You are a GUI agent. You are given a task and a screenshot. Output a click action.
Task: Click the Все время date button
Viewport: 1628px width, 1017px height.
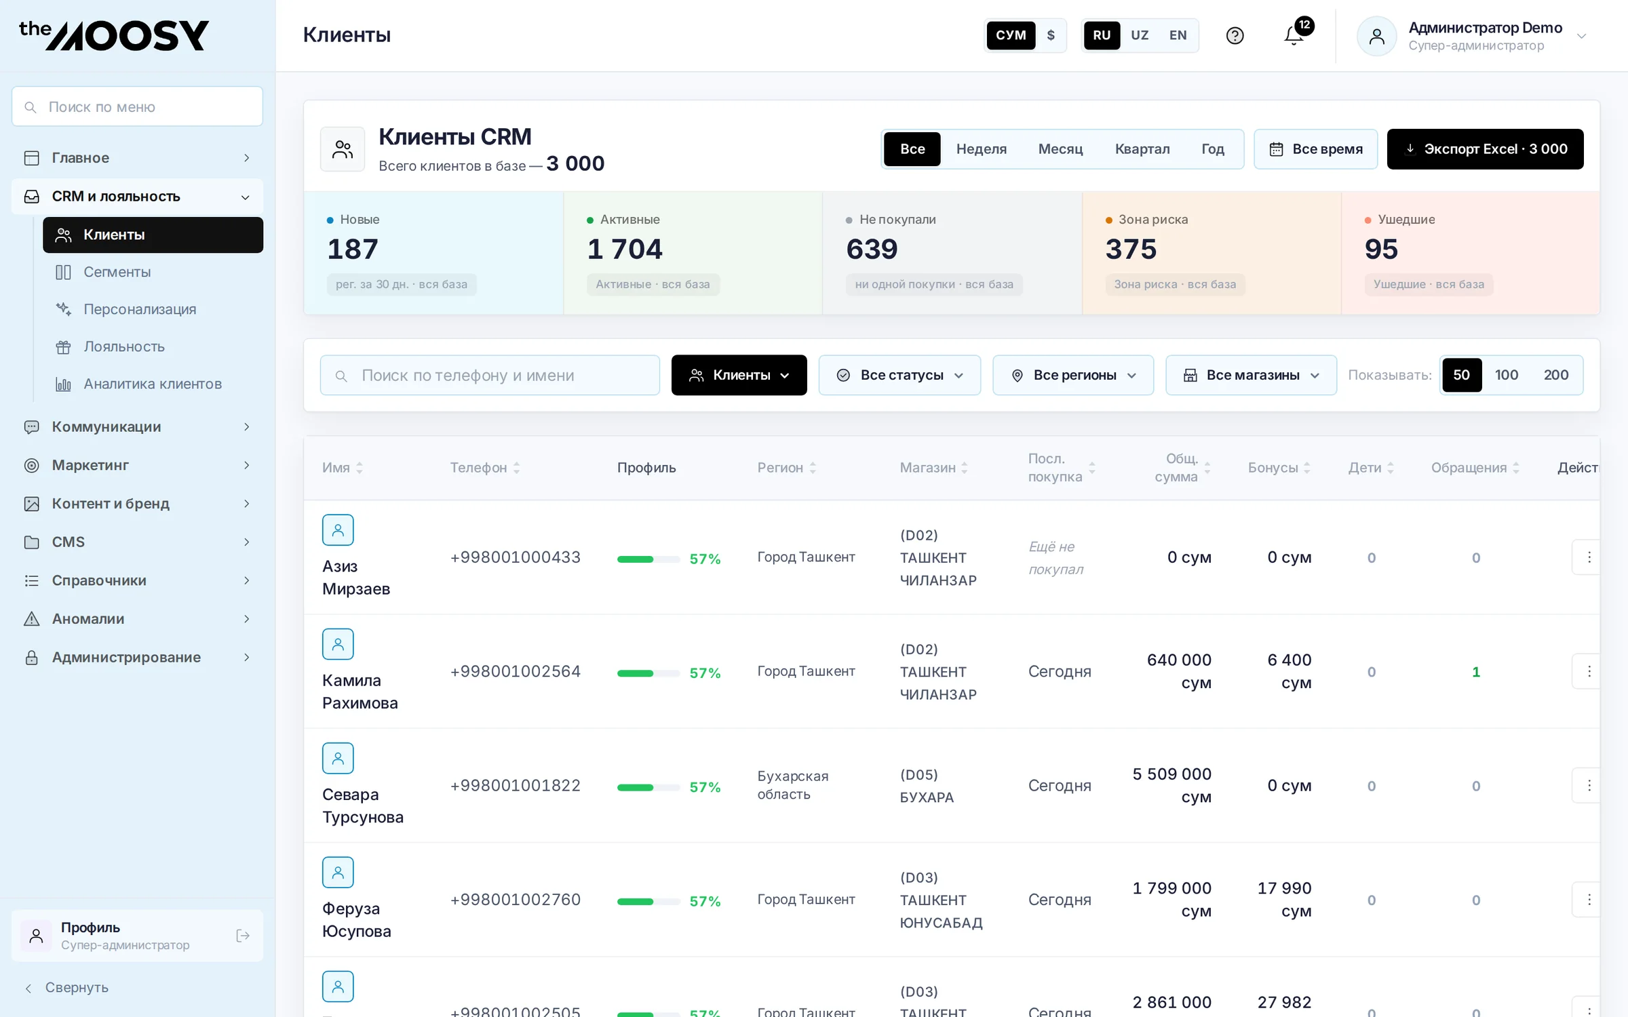click(1315, 149)
